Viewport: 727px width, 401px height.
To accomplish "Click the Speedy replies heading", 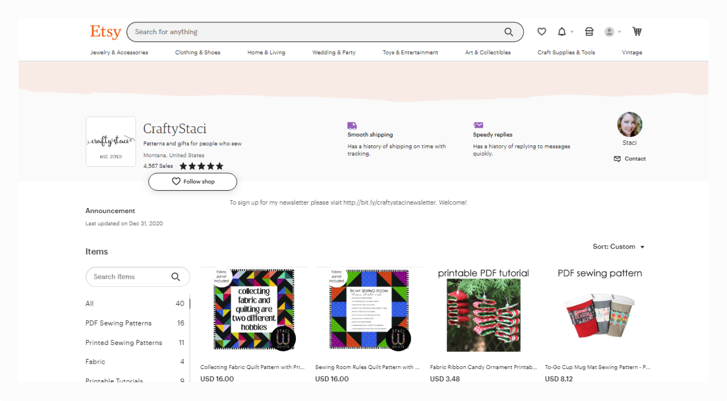I will coord(493,135).
